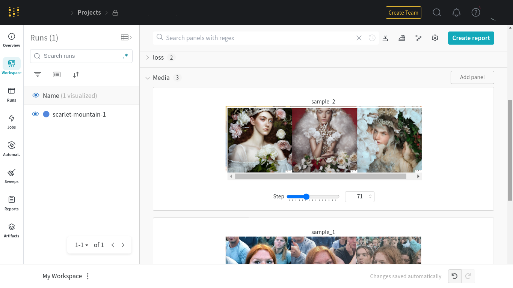Screen dimensions: 513x288
Task: Focus the Search panels with regex field
Action: (259, 38)
